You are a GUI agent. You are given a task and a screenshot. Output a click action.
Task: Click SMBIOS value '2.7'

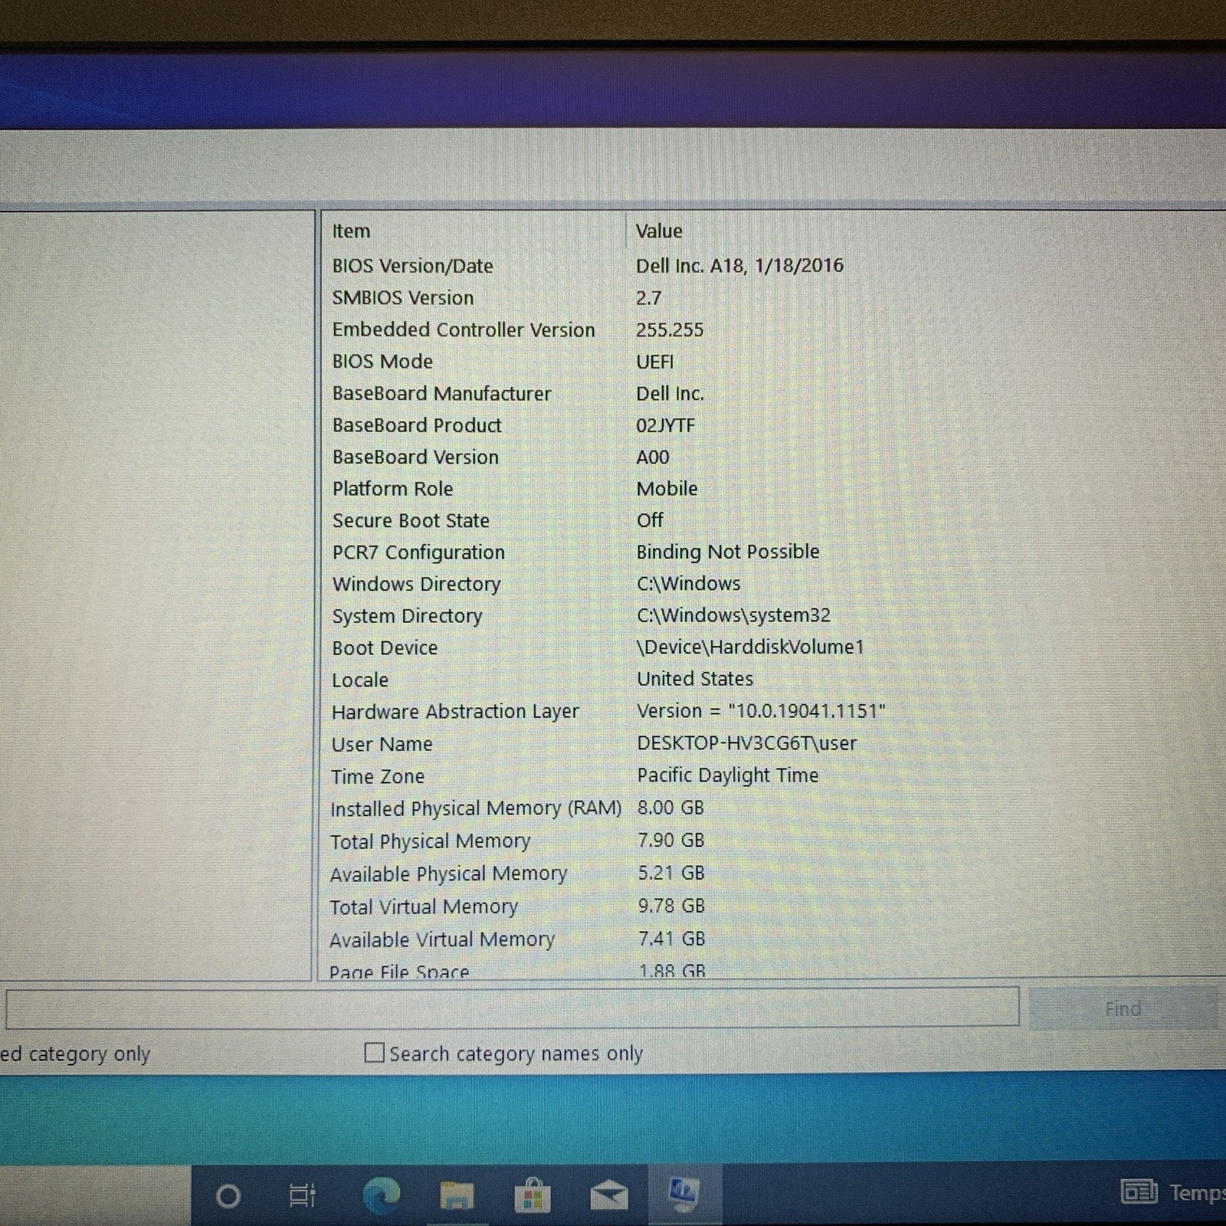[648, 298]
